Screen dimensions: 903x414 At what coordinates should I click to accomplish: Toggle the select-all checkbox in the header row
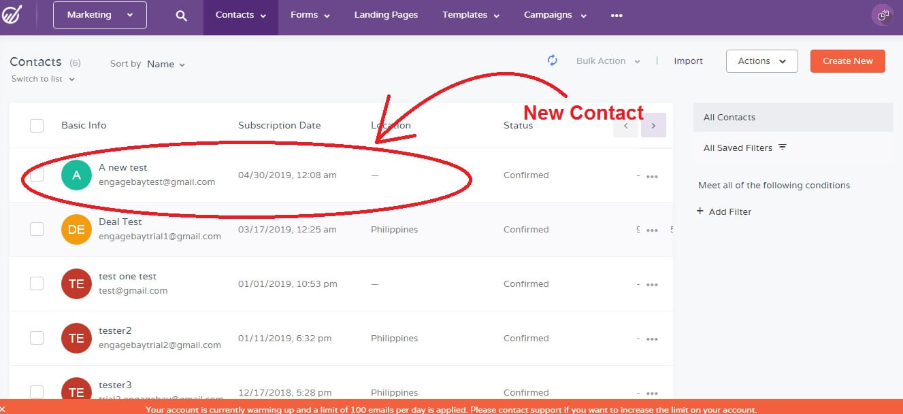pos(37,125)
